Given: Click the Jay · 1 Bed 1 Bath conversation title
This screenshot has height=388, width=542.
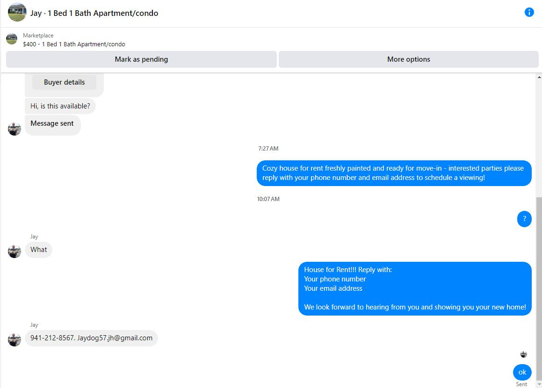Looking at the screenshot, I should tap(94, 13).
